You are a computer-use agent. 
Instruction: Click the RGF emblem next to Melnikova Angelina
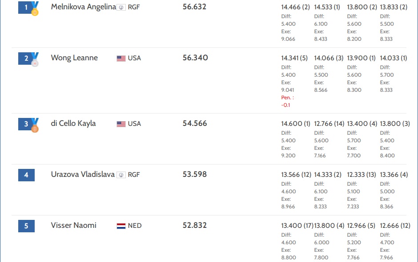point(121,7)
